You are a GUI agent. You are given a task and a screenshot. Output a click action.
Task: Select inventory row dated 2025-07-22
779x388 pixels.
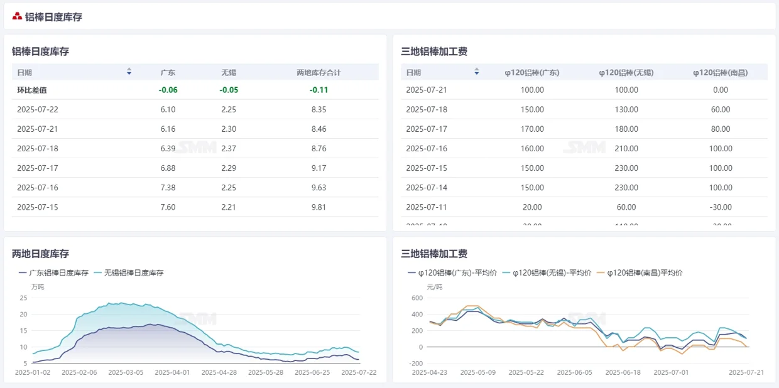tap(195, 109)
